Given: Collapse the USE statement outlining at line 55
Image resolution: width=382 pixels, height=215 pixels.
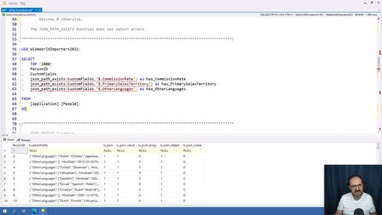Looking at the screenshot, I should coord(20,49).
